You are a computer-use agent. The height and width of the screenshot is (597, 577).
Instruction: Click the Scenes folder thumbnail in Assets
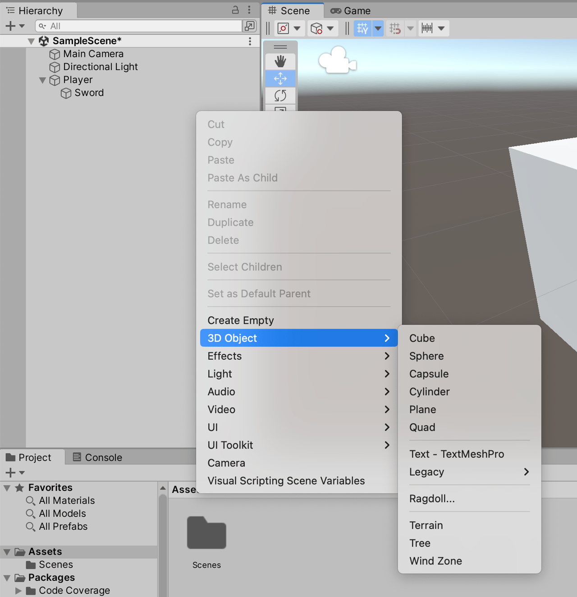point(206,533)
